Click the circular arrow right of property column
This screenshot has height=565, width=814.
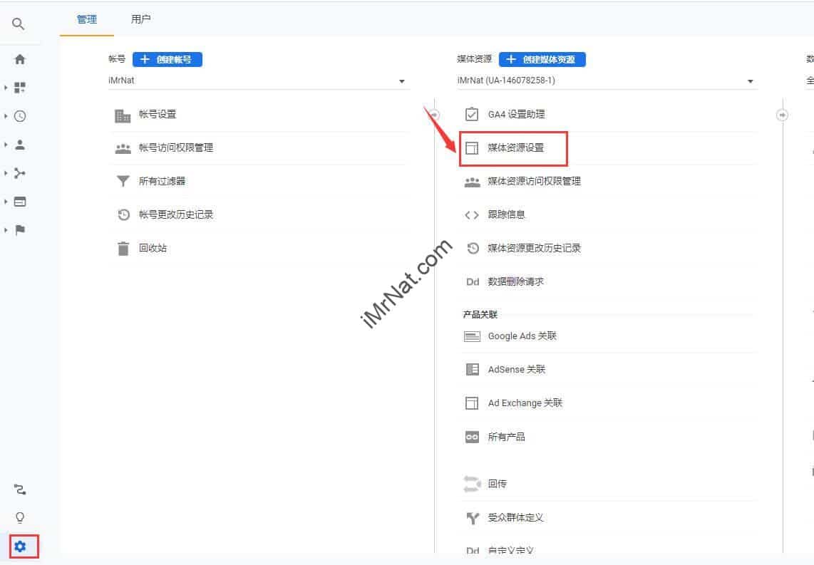point(783,115)
